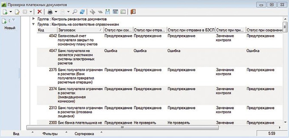Click the 'Новый' button in left panel

pyautogui.click(x=10, y=28)
